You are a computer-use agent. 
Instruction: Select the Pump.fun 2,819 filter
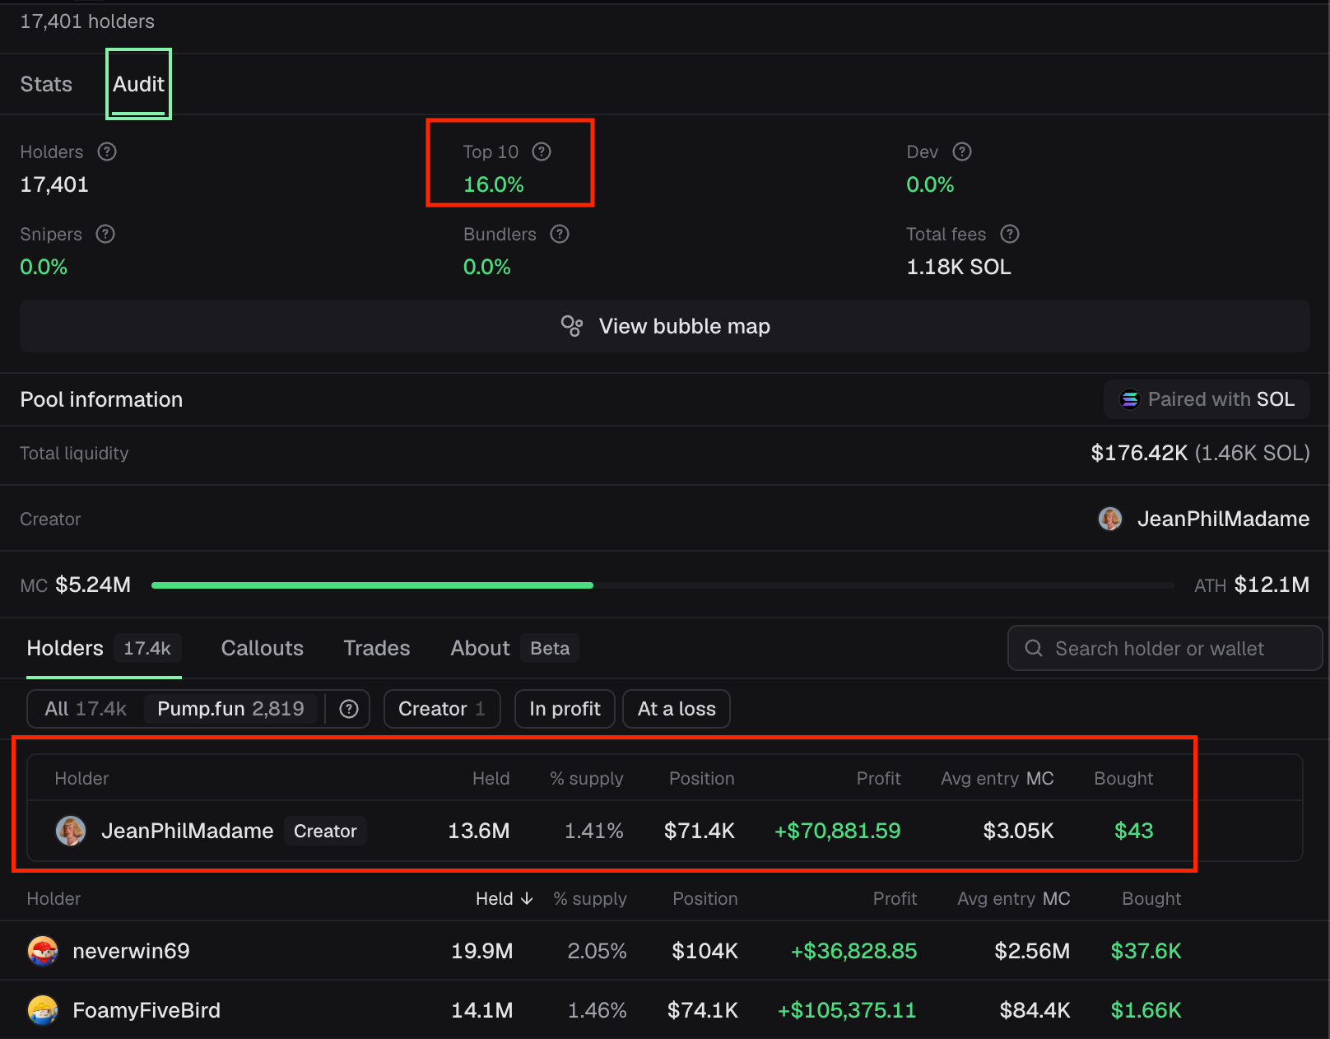(230, 709)
